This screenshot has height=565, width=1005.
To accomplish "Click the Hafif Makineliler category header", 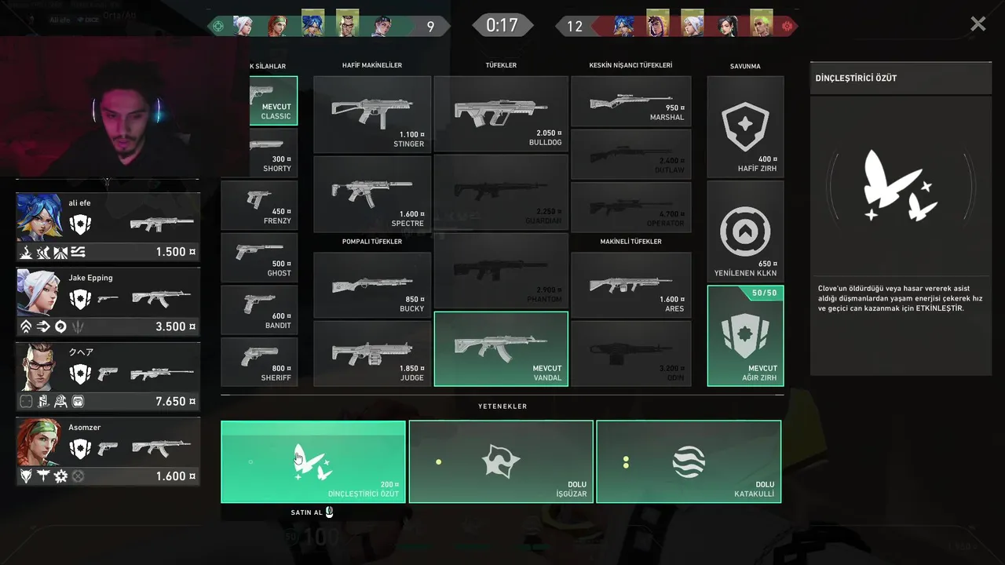I will 372,65.
